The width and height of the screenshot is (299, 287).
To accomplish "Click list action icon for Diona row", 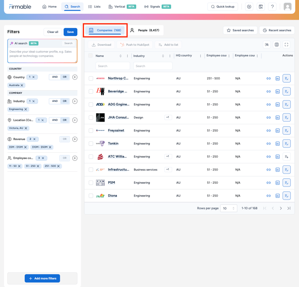I will (286, 196).
